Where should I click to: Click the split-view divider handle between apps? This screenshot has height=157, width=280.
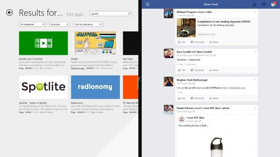click(140, 78)
